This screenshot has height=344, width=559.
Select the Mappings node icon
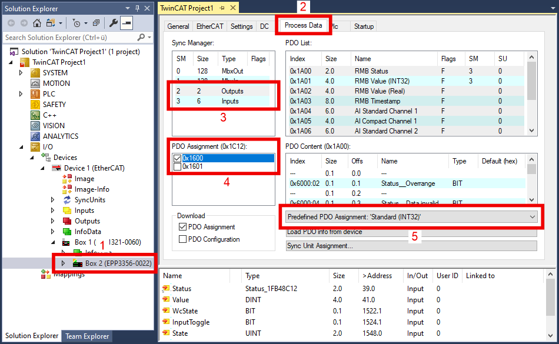[46, 274]
